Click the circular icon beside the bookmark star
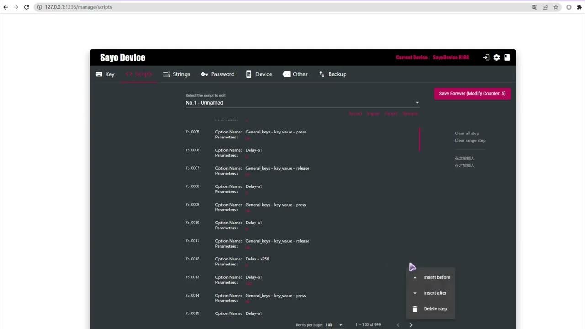 pos(569,7)
